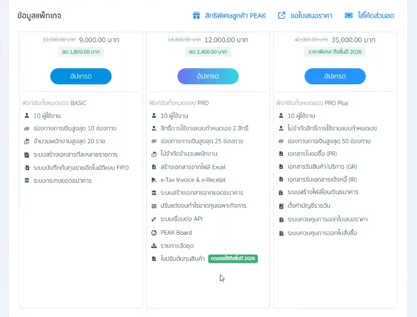Image resolution: width=417 pixels, height=317 pixels.
Task: Click the edit icon beside ตั้งค่าบัญชีรายวัน
Action: (281, 206)
